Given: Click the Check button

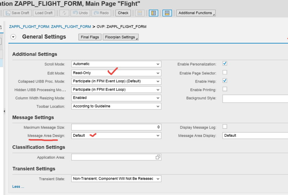Looking at the screenshot, I should click(x=123, y=13).
